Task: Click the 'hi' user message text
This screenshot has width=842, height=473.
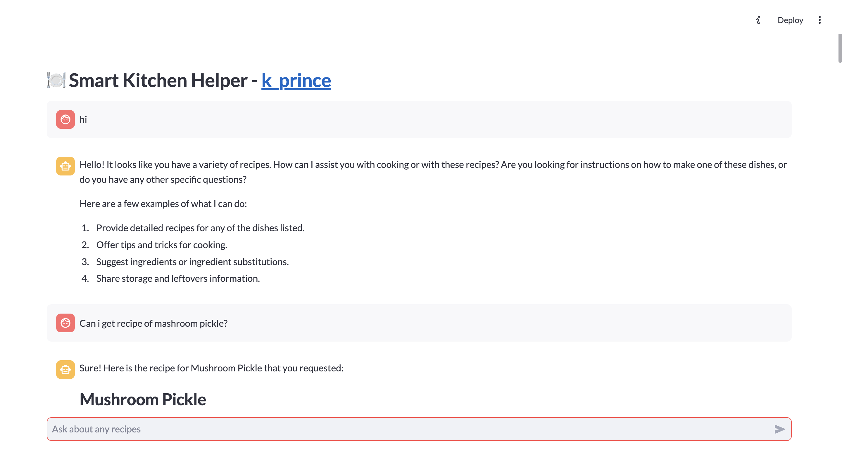Action: click(x=83, y=120)
